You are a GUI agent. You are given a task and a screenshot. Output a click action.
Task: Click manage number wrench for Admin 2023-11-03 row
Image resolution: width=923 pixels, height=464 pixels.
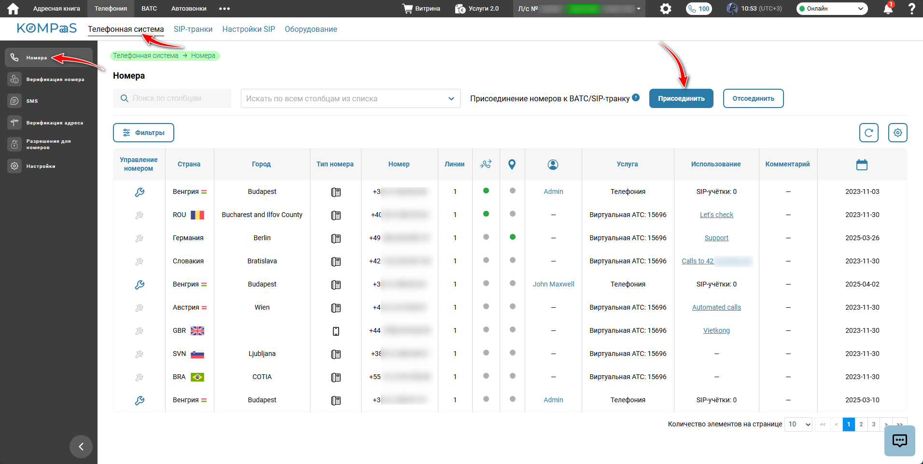tap(140, 192)
